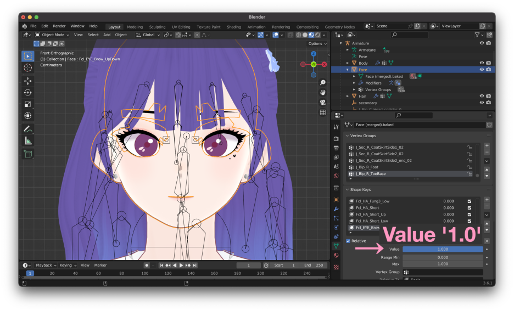Image resolution: width=514 pixels, height=311 pixels.
Task: Open the Render menu
Action: [x=59, y=26]
